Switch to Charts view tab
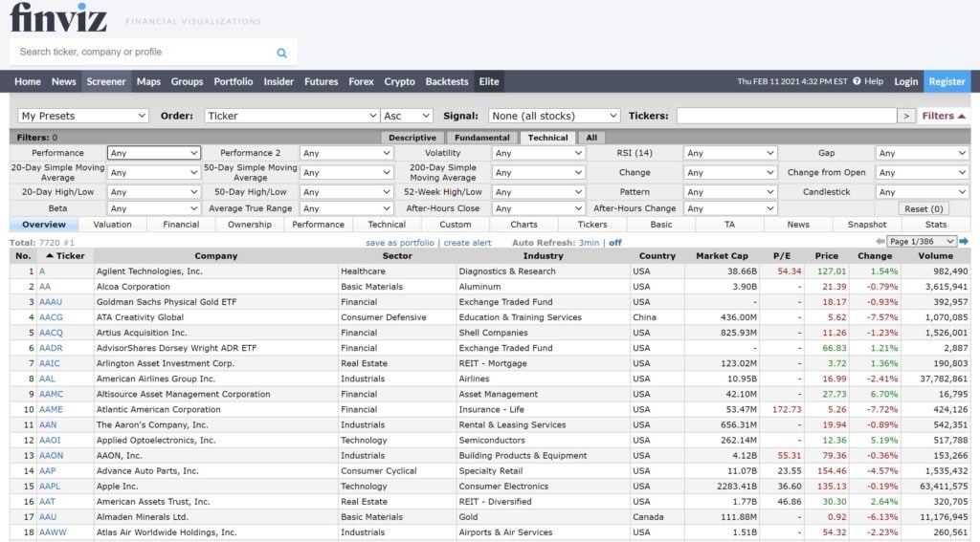 point(523,225)
